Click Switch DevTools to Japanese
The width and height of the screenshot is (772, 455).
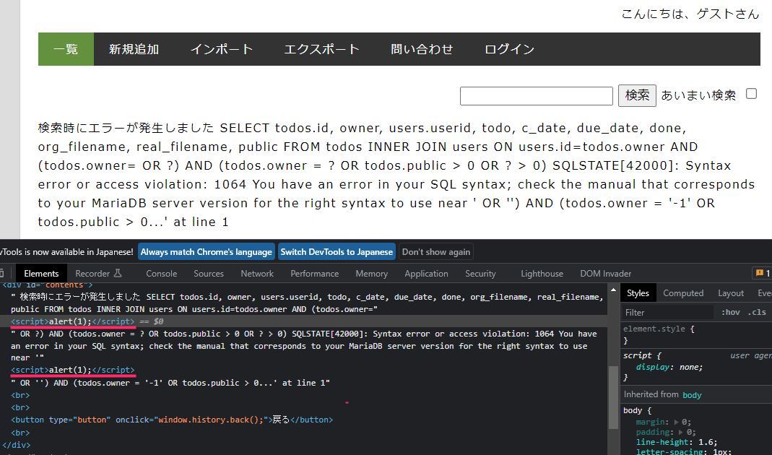[x=337, y=251]
